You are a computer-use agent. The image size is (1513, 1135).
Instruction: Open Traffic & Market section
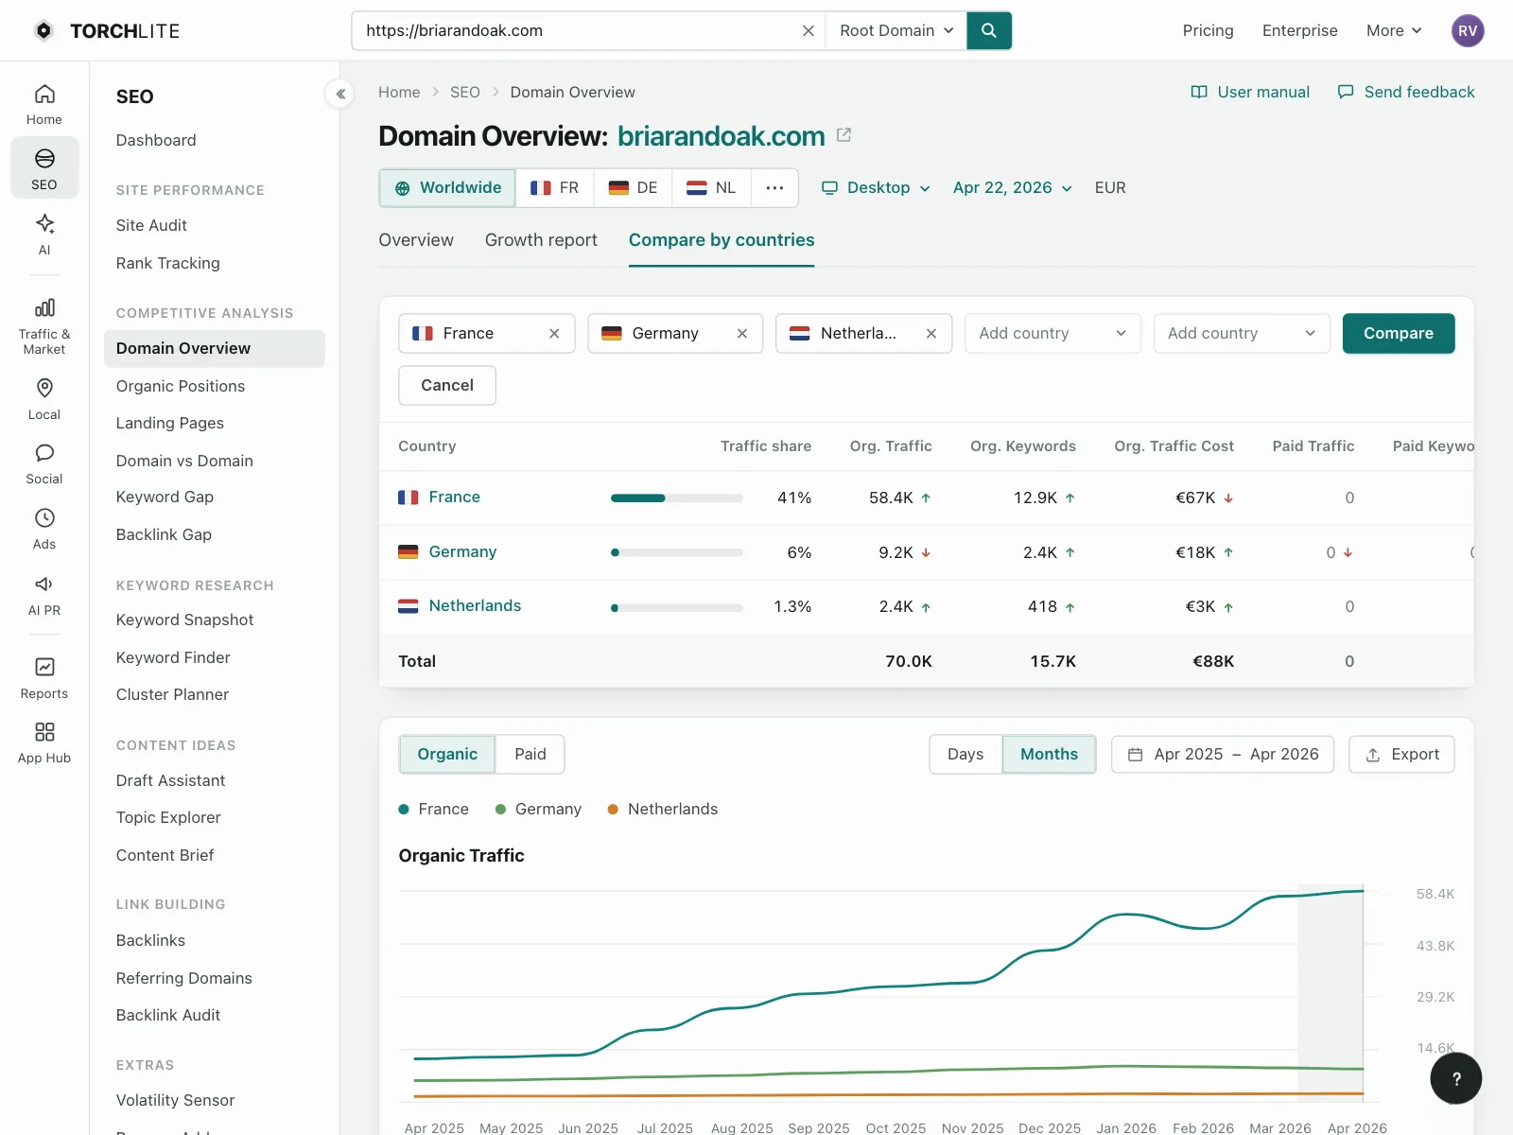[44, 326]
